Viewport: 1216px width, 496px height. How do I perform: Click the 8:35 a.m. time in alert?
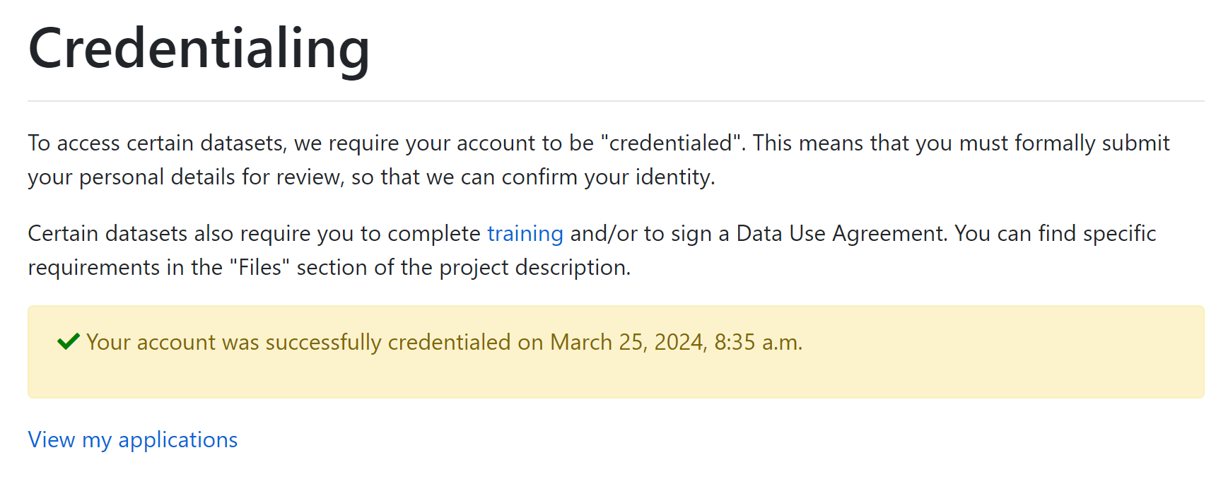click(758, 343)
